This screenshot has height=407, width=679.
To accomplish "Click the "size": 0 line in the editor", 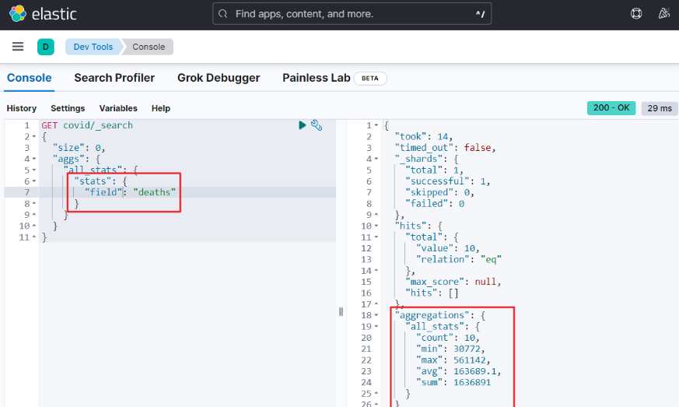I will pos(79,148).
